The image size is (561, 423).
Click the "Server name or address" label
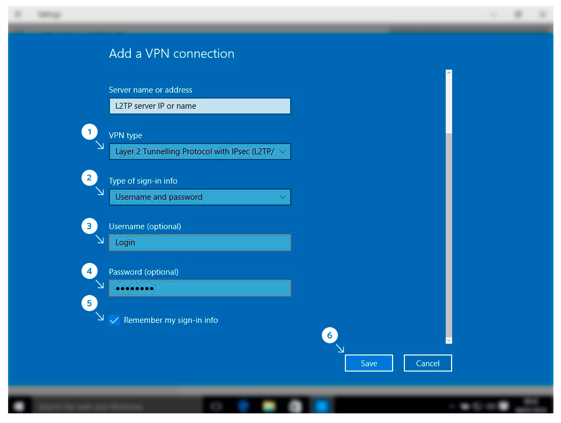(x=151, y=90)
